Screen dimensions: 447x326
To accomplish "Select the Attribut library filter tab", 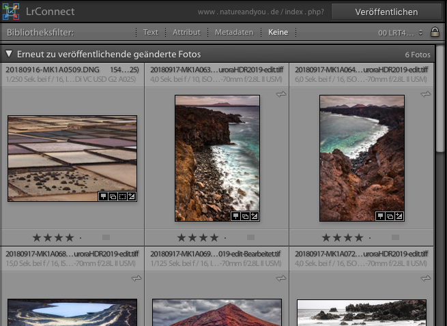I will [186, 32].
